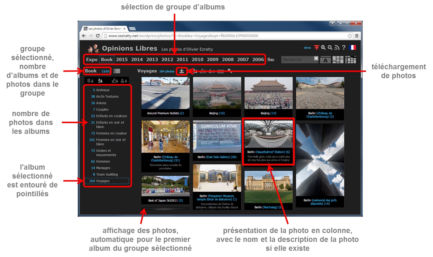Viewport: 433px width, 257px height.
Task: Switch language with the French flag icon
Action: 352,47
